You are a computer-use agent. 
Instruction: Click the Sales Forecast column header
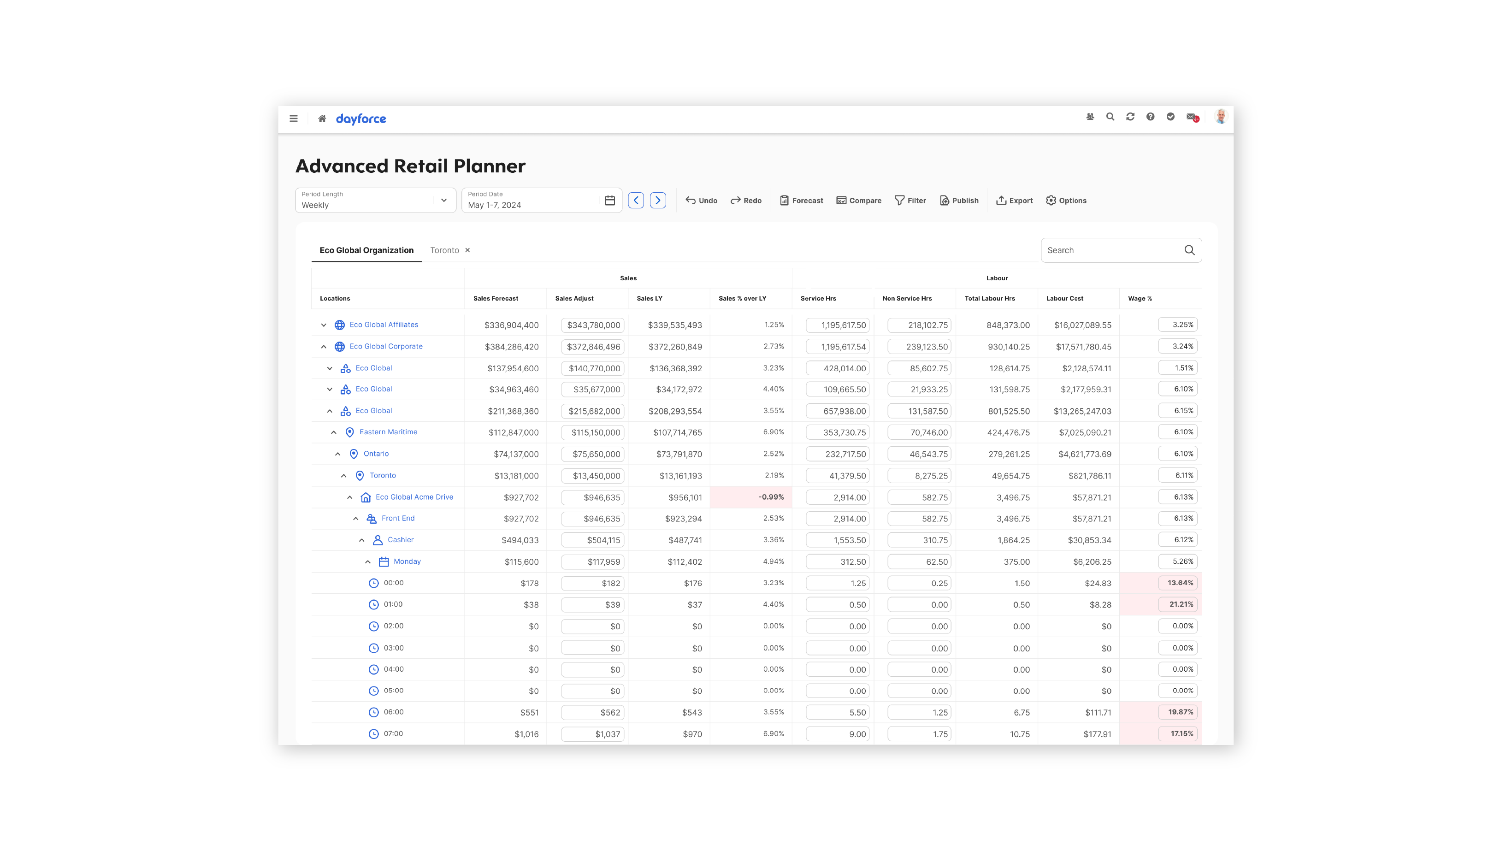click(496, 299)
